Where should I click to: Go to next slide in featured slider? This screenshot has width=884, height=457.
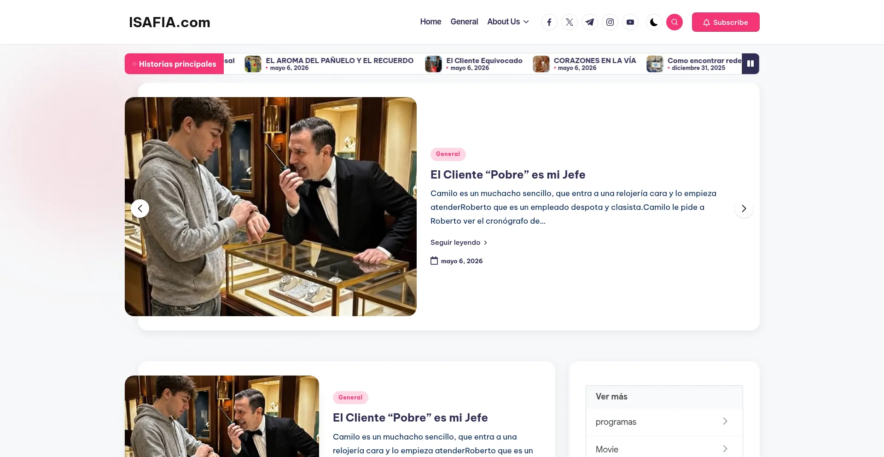[x=744, y=208]
